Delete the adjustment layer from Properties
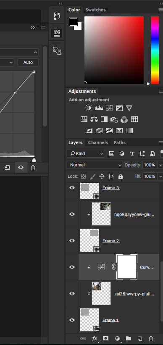Screen dimensions: 163x345 (33, 168)
